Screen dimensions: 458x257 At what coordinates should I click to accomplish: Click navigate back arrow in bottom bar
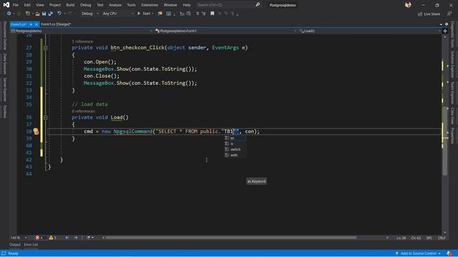67,238
